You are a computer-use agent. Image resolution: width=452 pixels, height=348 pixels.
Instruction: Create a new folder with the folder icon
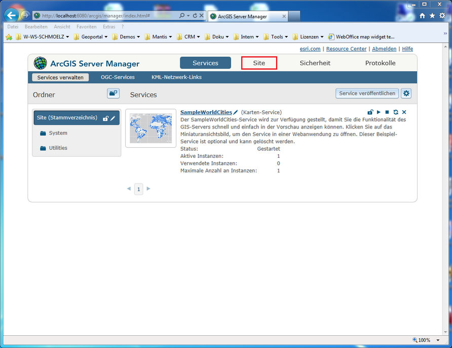113,94
